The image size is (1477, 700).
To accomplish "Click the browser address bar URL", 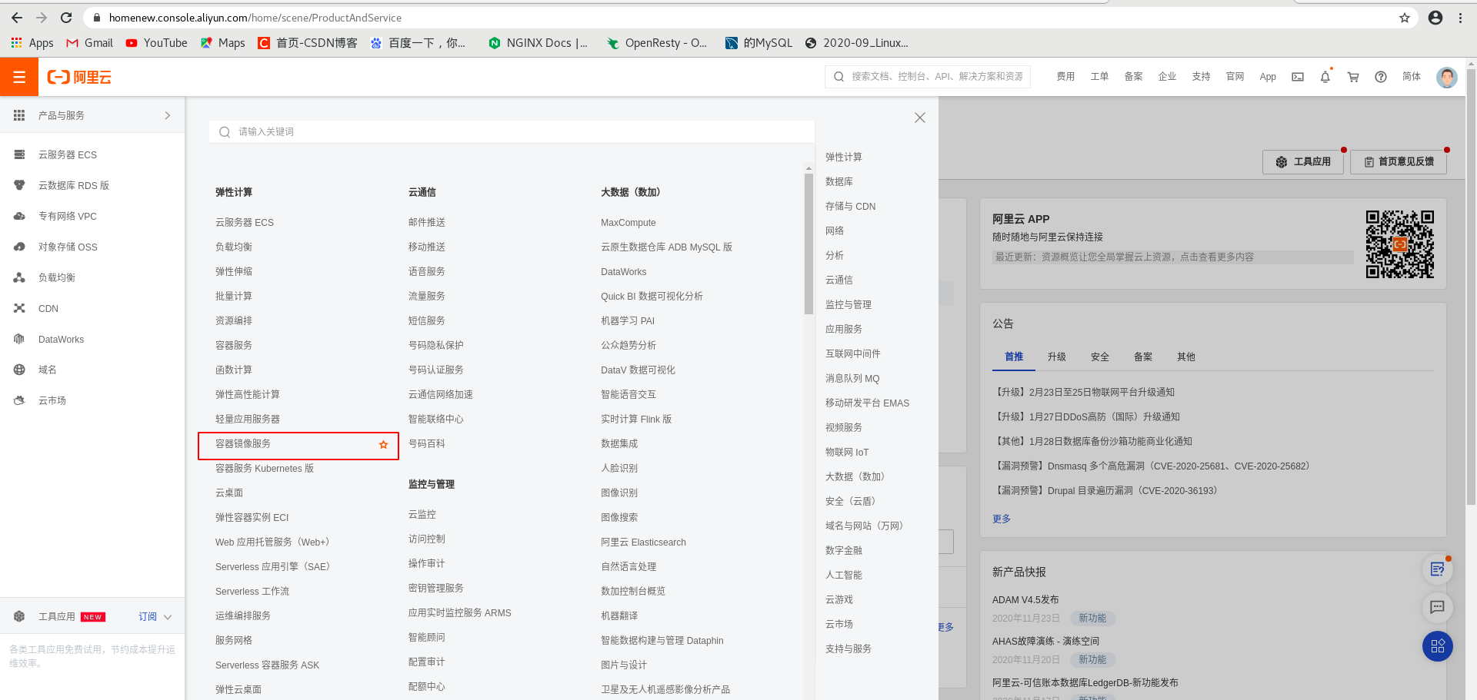I will pos(255,18).
